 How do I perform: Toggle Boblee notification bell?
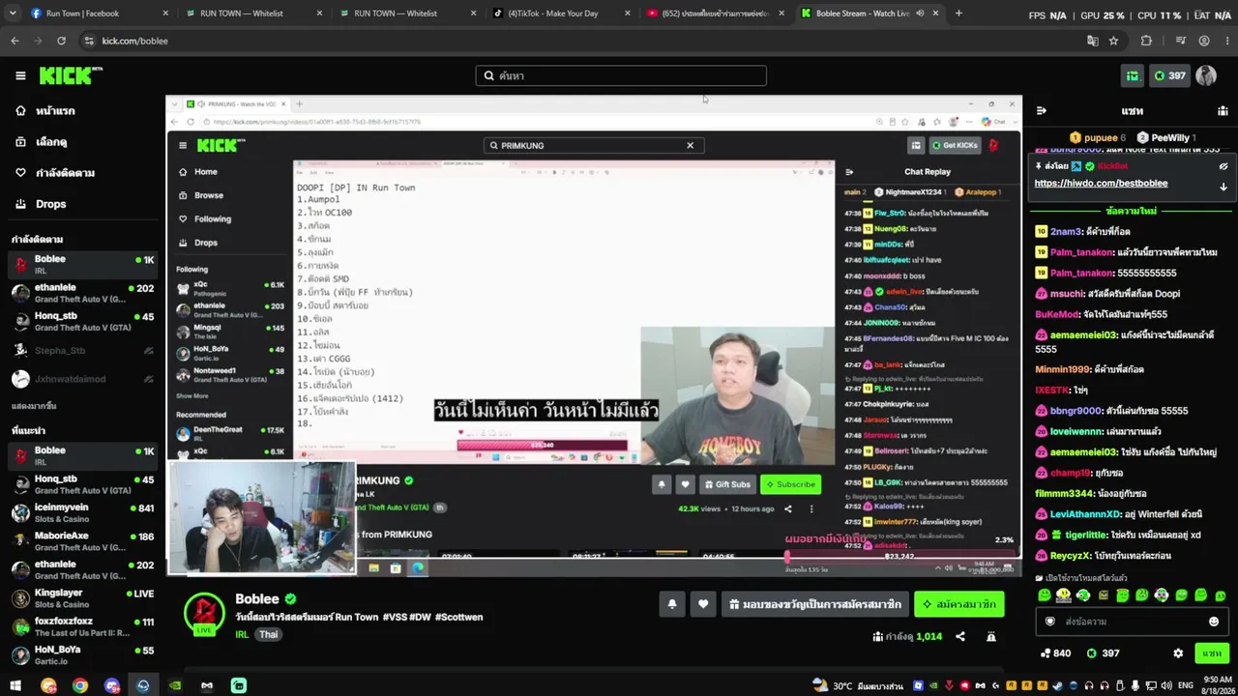tap(672, 604)
